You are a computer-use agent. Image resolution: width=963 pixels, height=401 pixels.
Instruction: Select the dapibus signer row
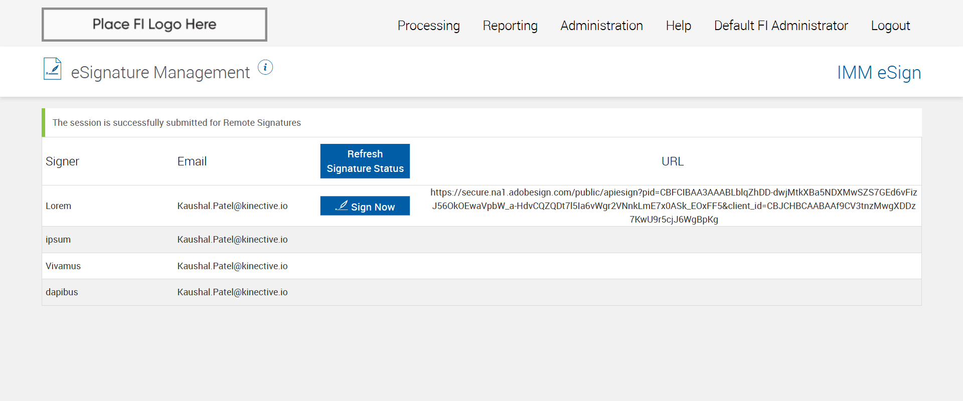[62, 292]
